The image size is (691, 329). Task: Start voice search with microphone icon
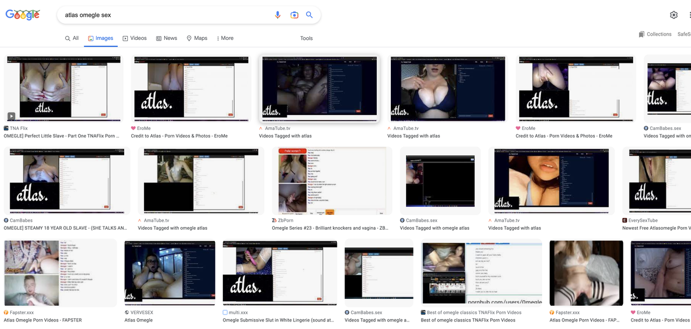point(277,15)
